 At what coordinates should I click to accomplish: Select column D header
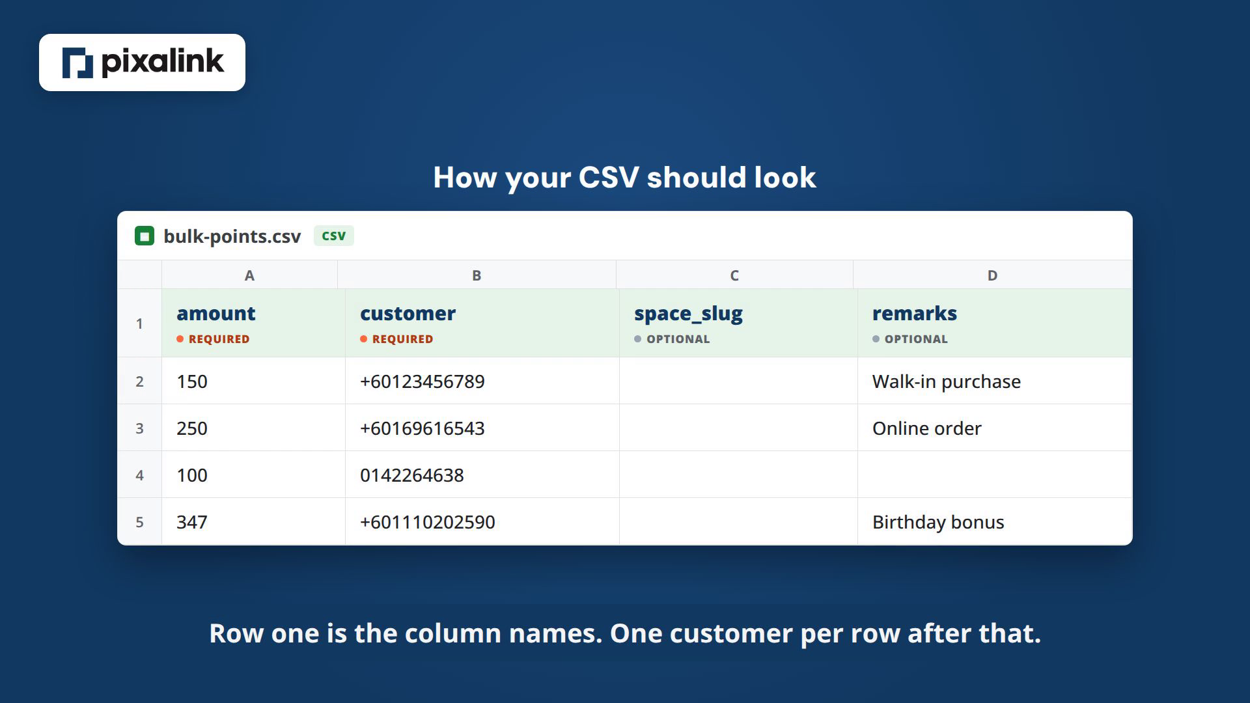tap(992, 275)
